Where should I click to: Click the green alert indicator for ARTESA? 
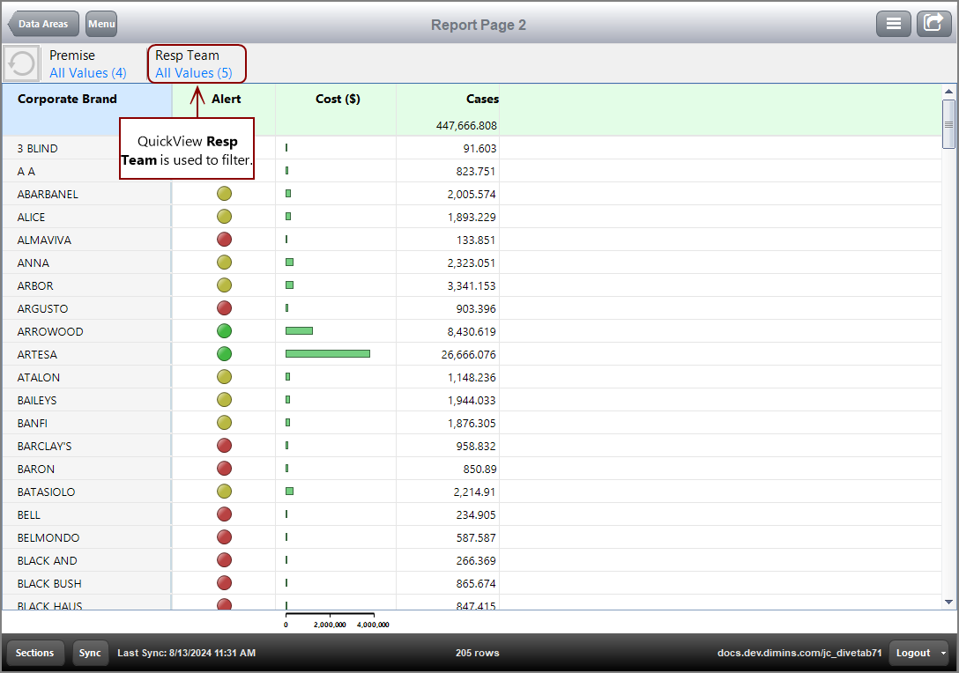(224, 353)
